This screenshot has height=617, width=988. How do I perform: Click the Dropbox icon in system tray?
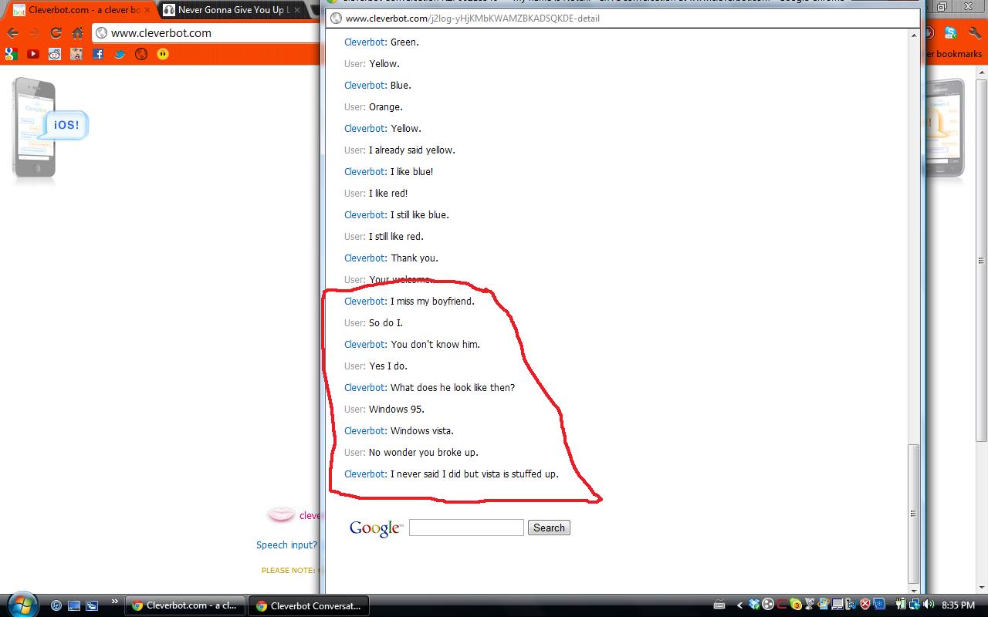pos(753,605)
